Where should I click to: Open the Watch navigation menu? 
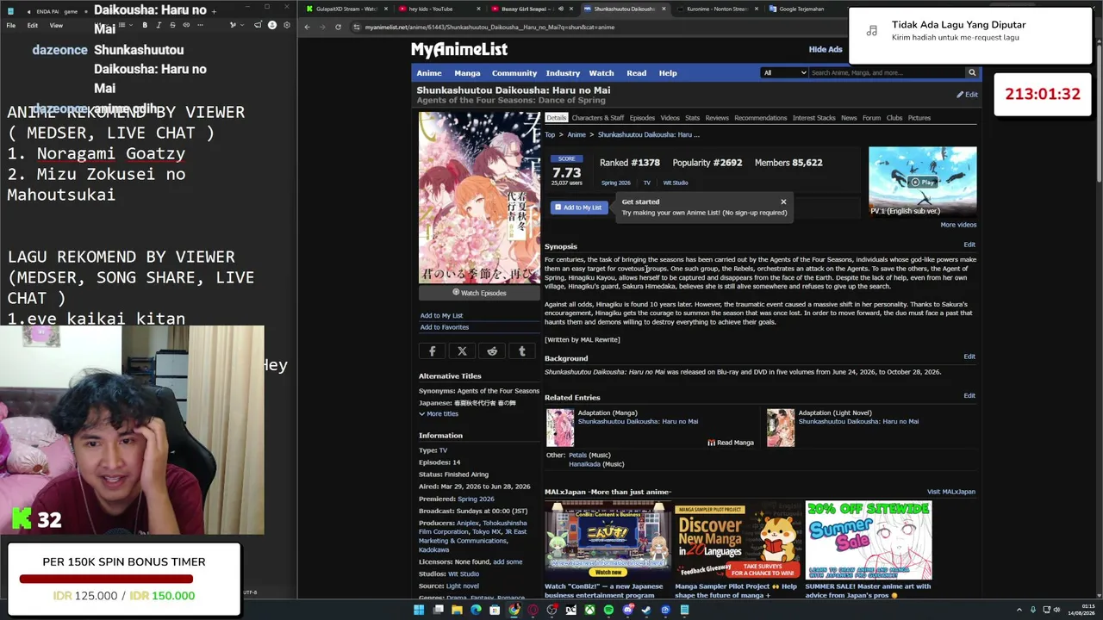click(601, 73)
